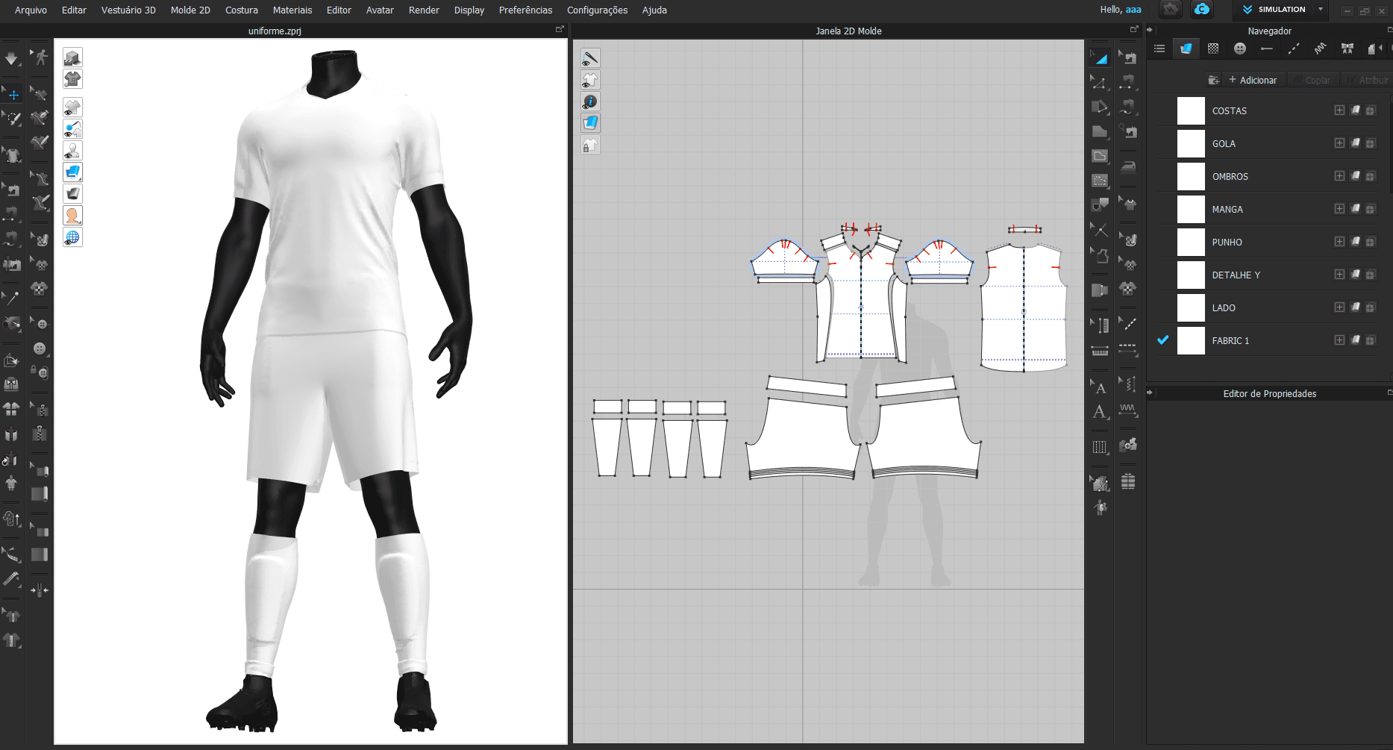Screen dimensions: 1393x750
Task: Open the Materiais menu
Action: 292,10
